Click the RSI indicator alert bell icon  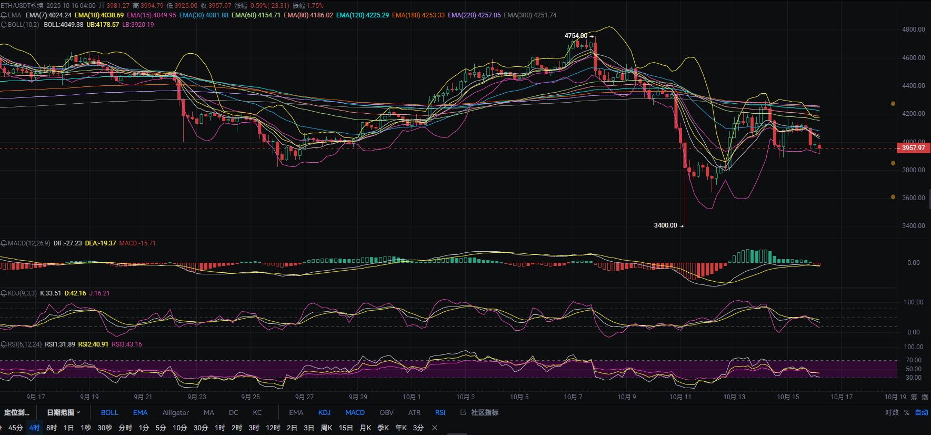pos(4,344)
